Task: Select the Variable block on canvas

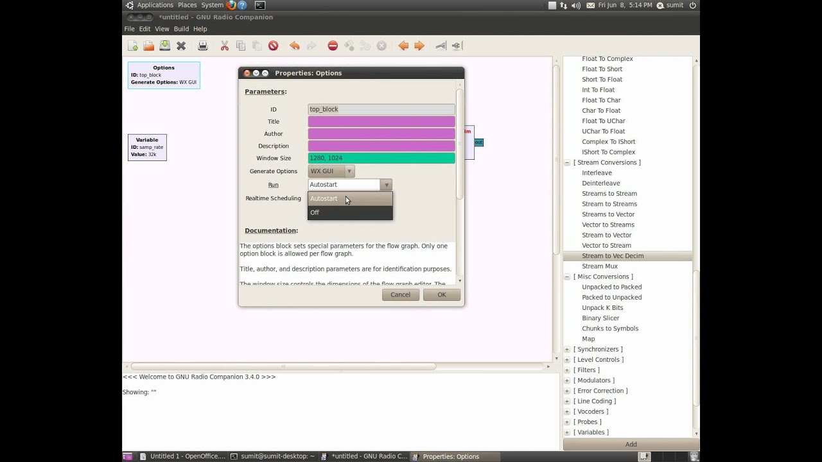Action: [x=147, y=147]
